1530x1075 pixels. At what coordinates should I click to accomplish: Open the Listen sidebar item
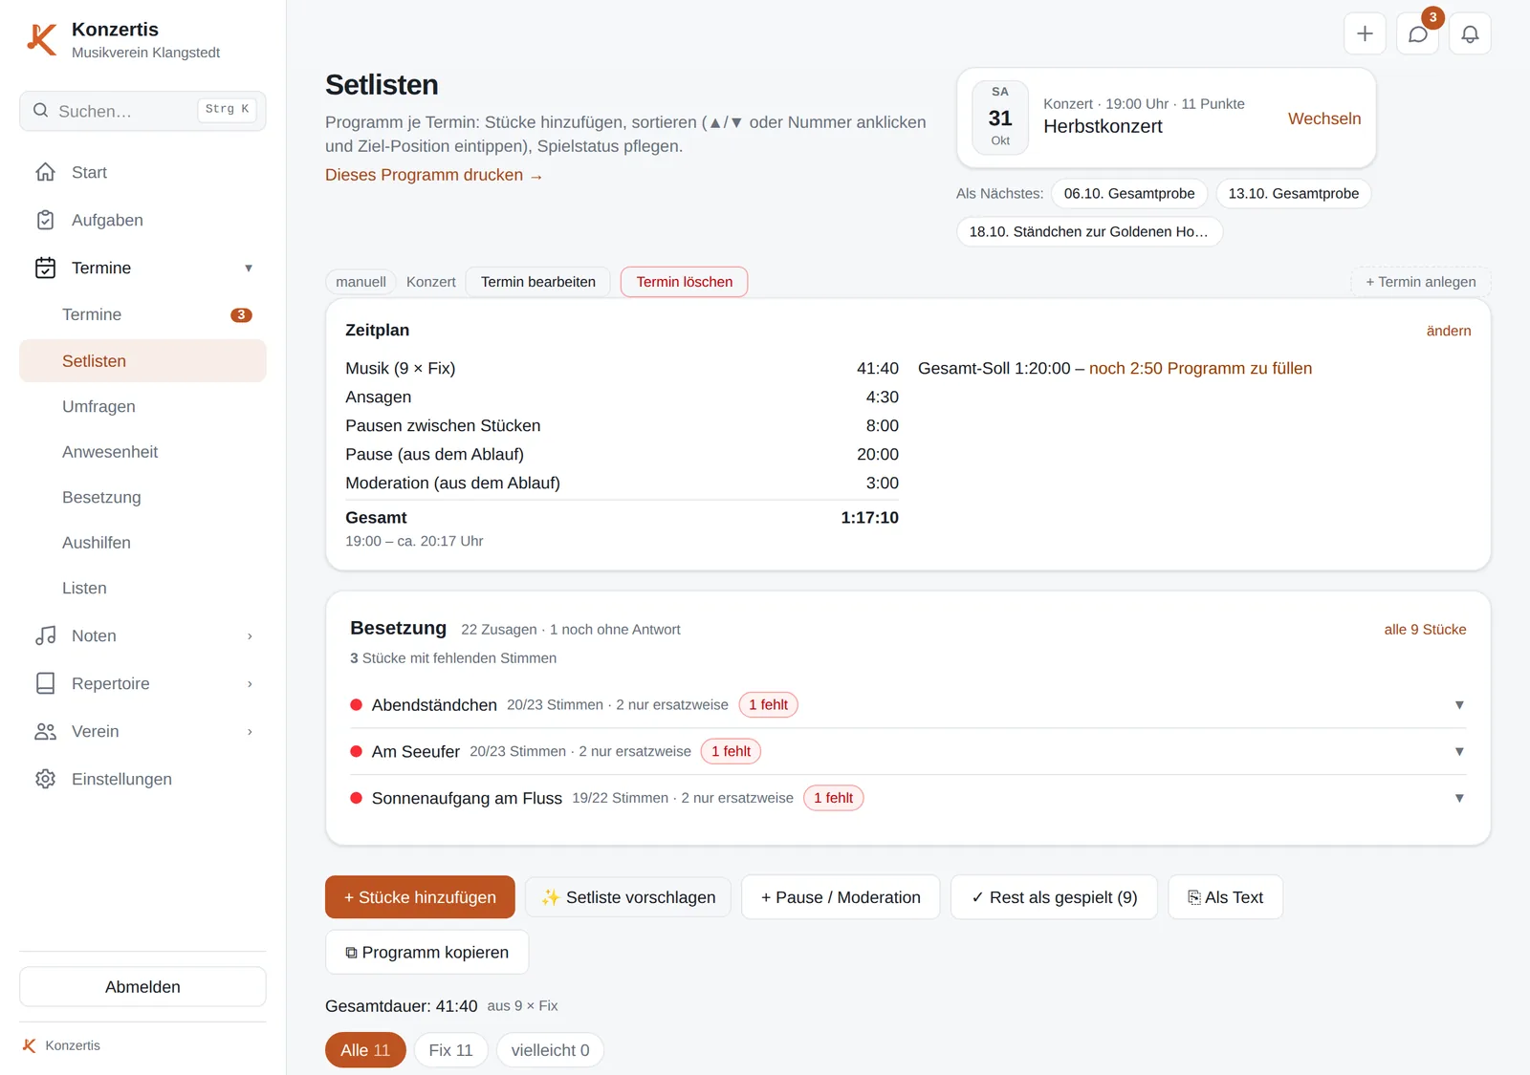(x=142, y=588)
